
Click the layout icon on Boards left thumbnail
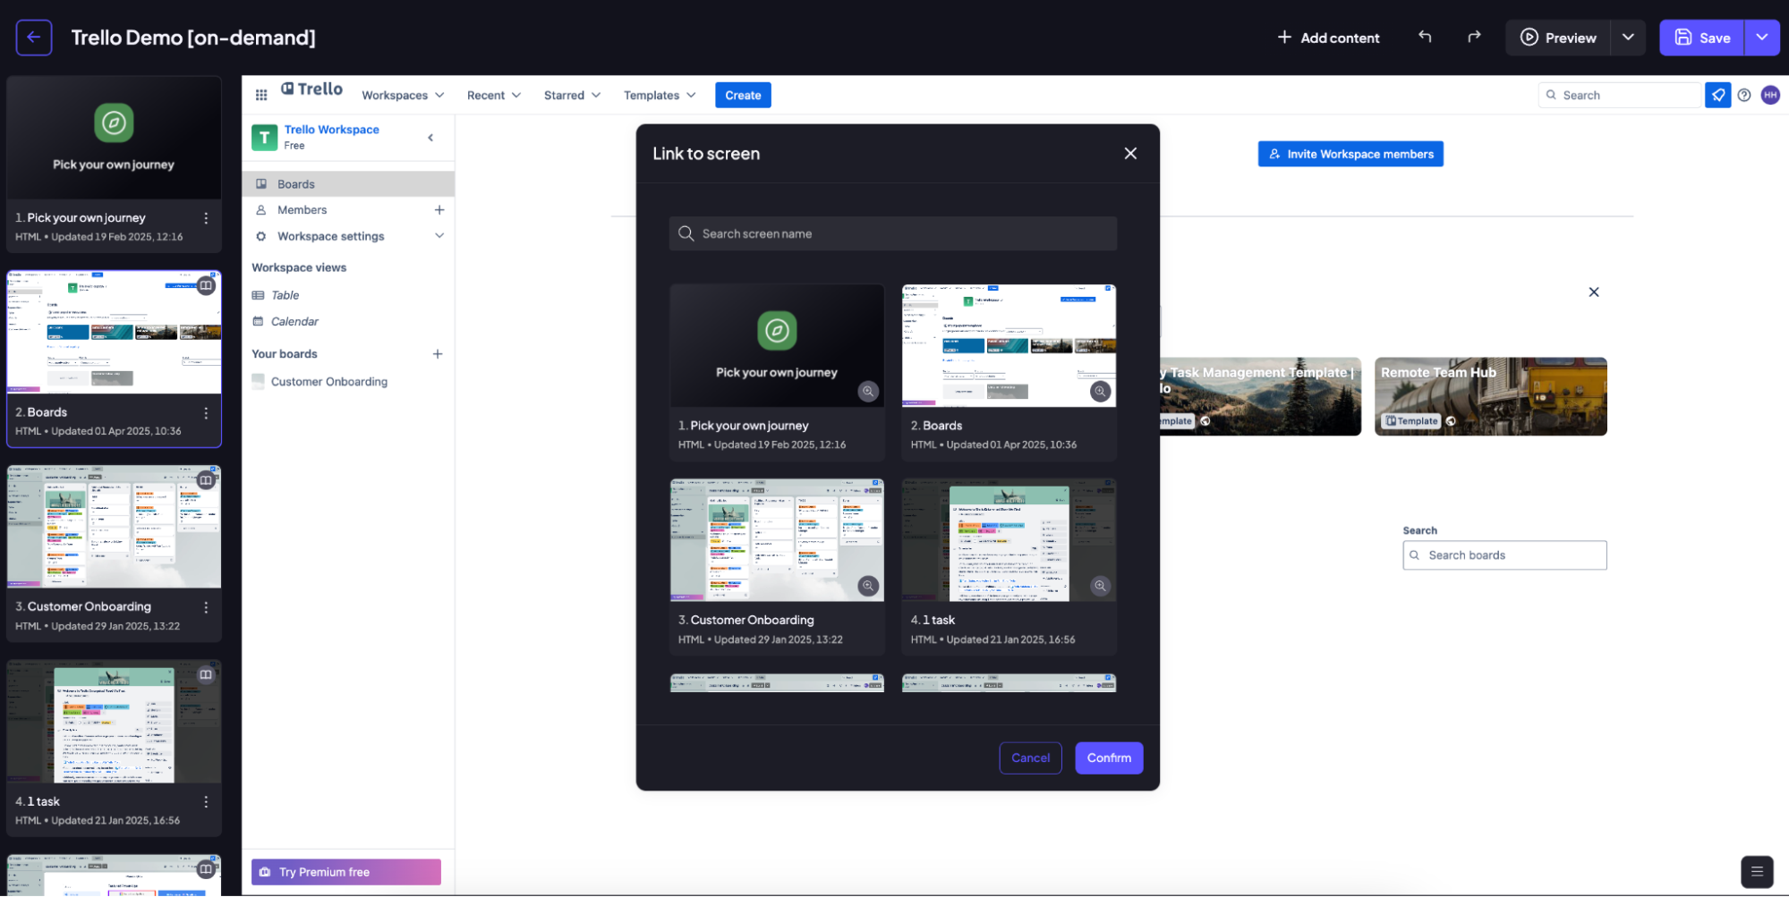point(206,286)
